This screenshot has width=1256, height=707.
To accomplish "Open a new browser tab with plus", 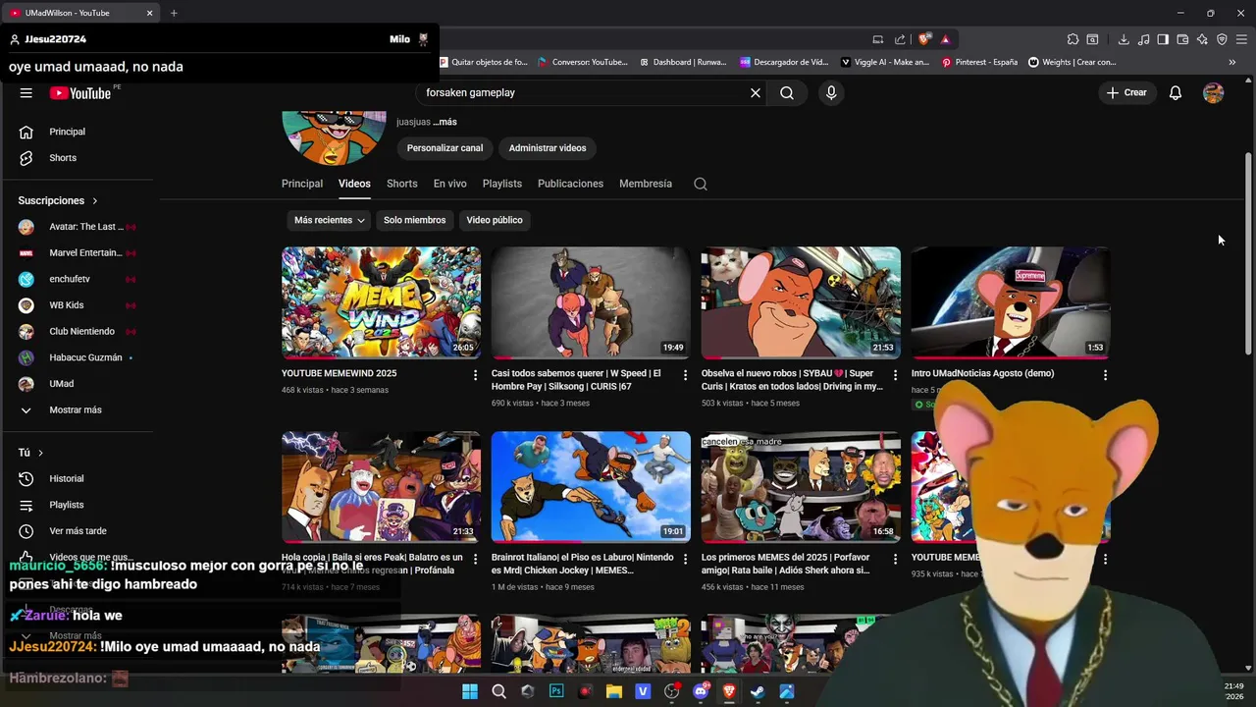I will (174, 13).
